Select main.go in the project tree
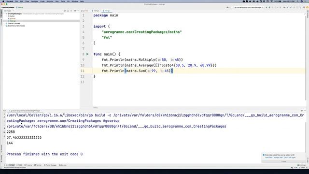 [x=13, y=21]
